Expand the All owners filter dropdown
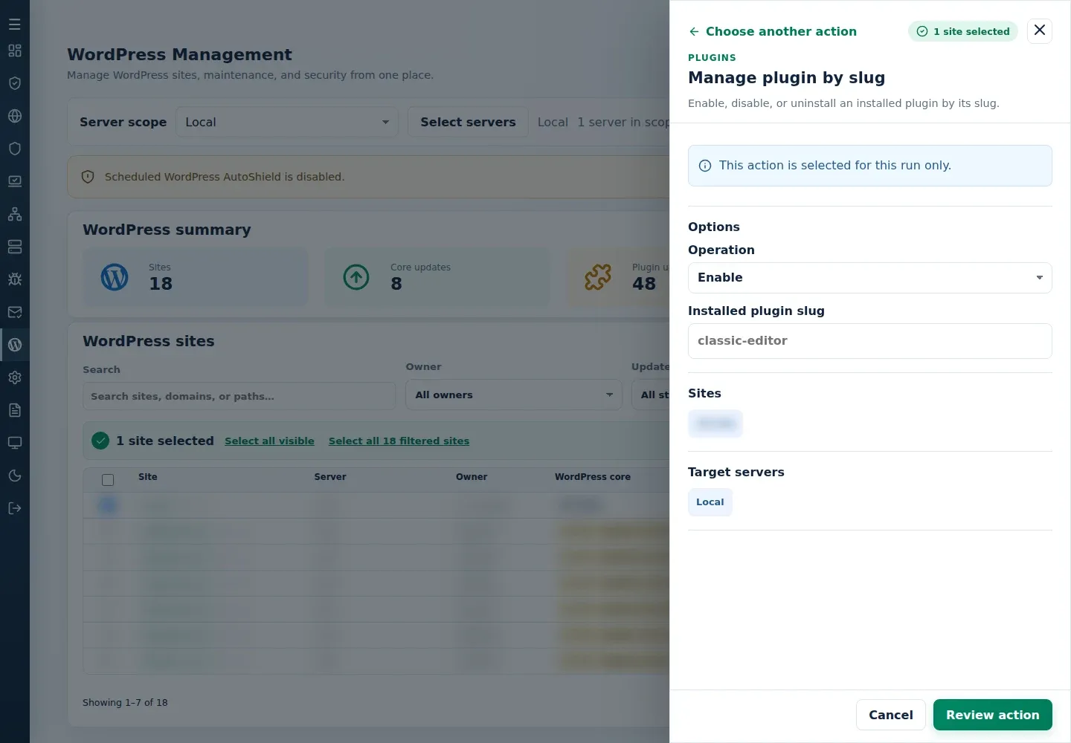Viewport: 1071px width, 743px height. tap(514, 395)
